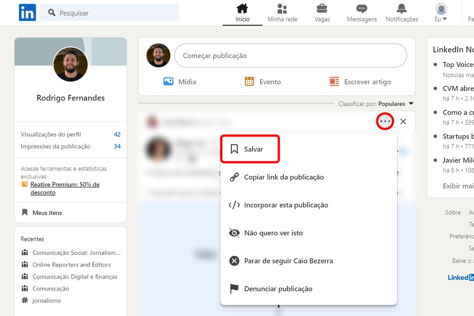The height and width of the screenshot is (316, 474).
Task: Select Parar de seguir Caio Bezerra
Action: pos(289,260)
